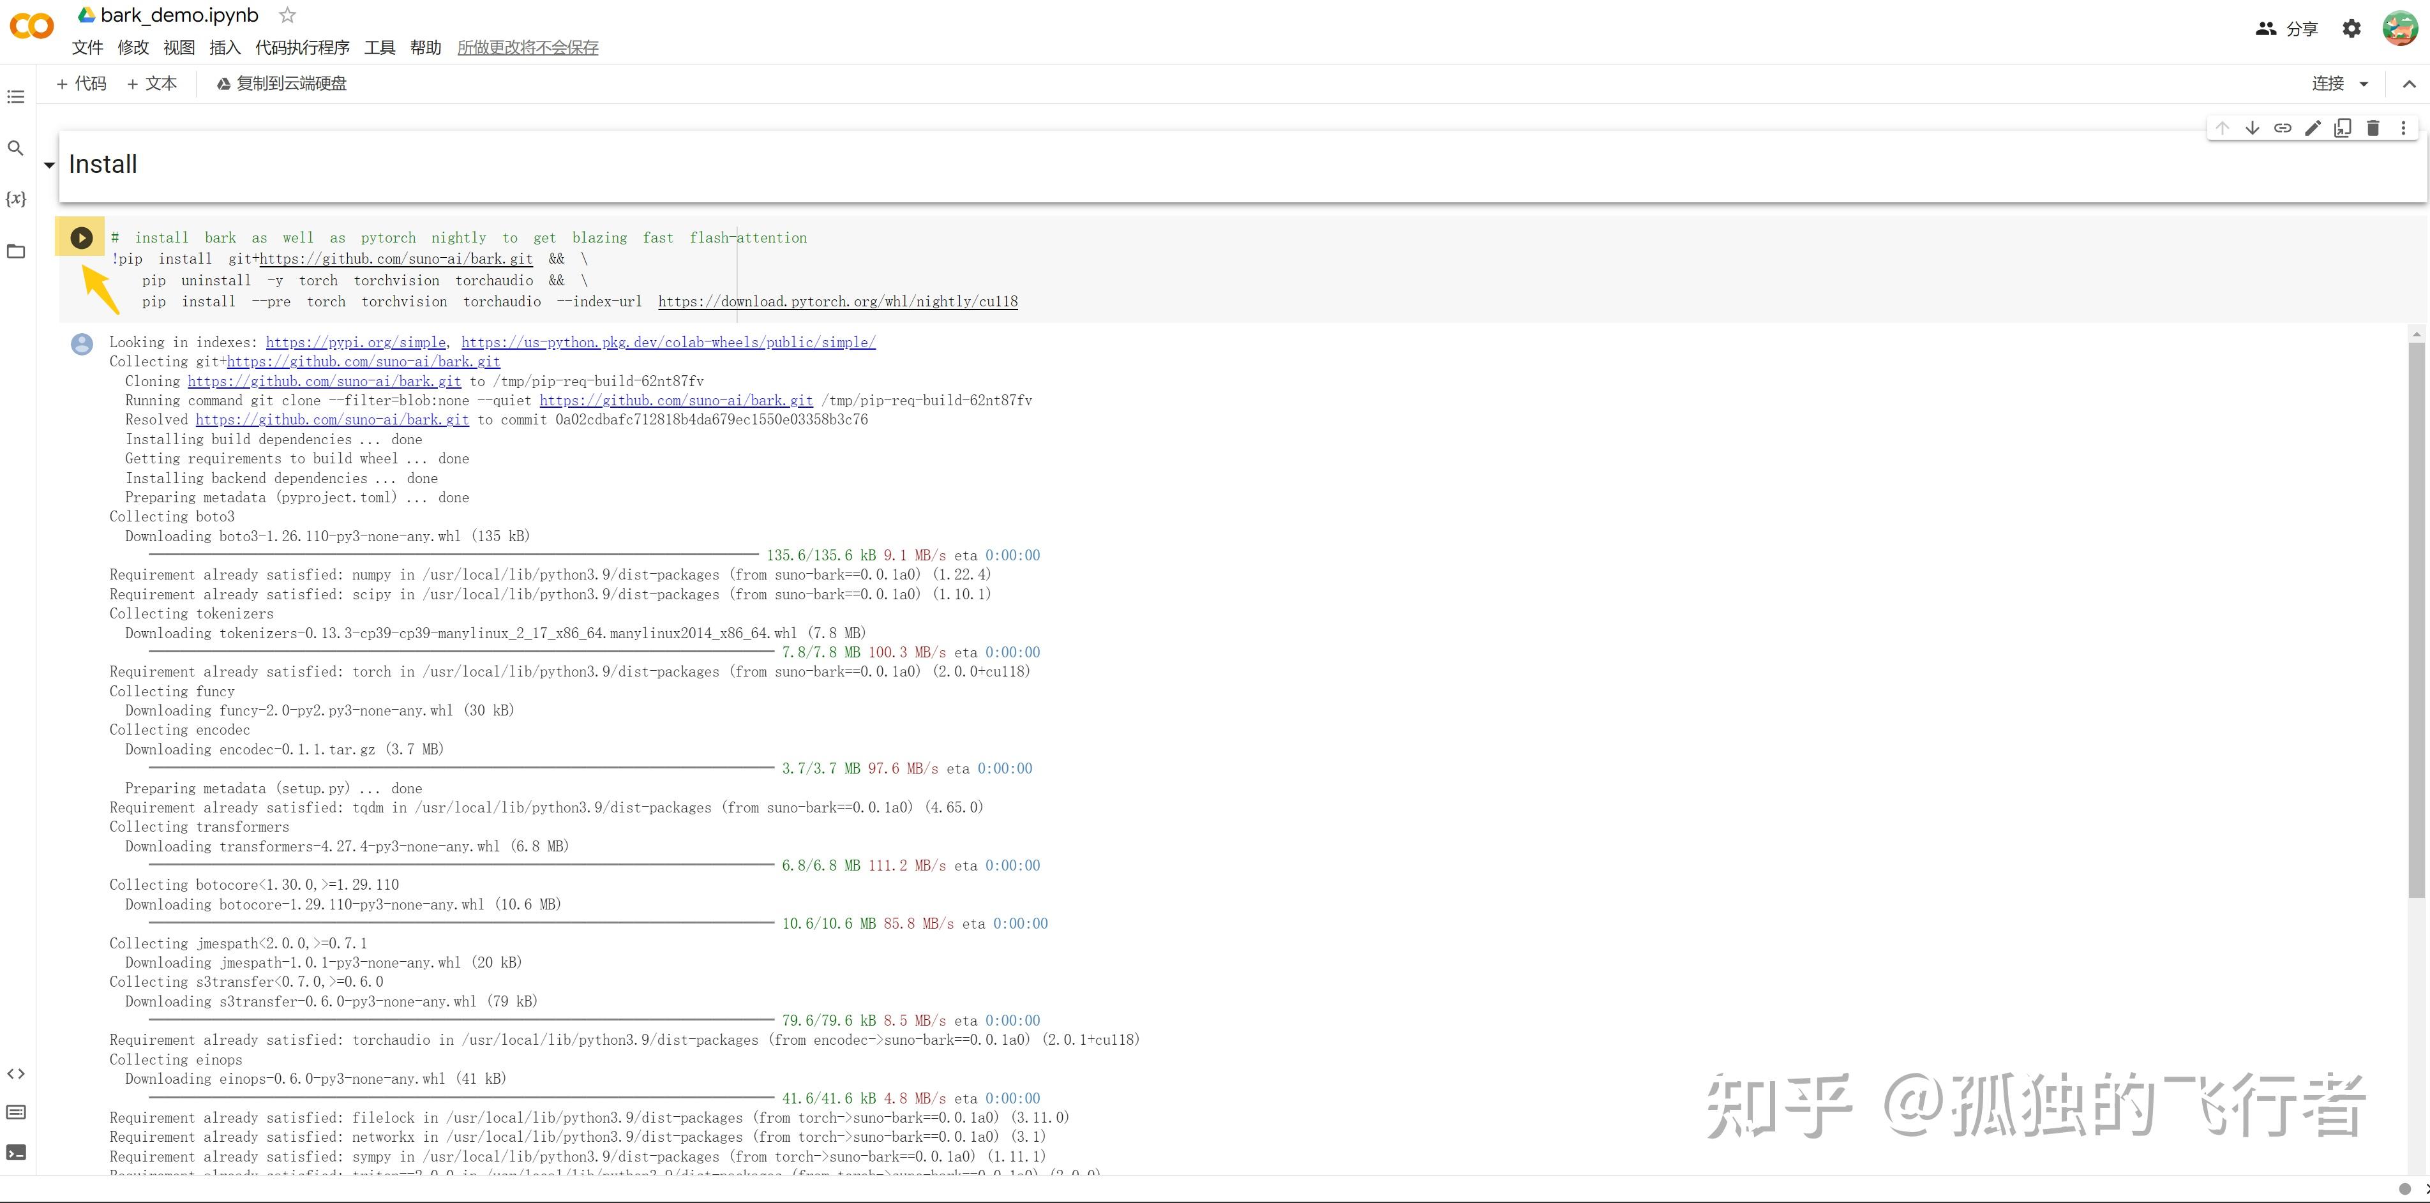Open the pypi.org/simple link in output
The image size is (2430, 1203).
pos(356,343)
